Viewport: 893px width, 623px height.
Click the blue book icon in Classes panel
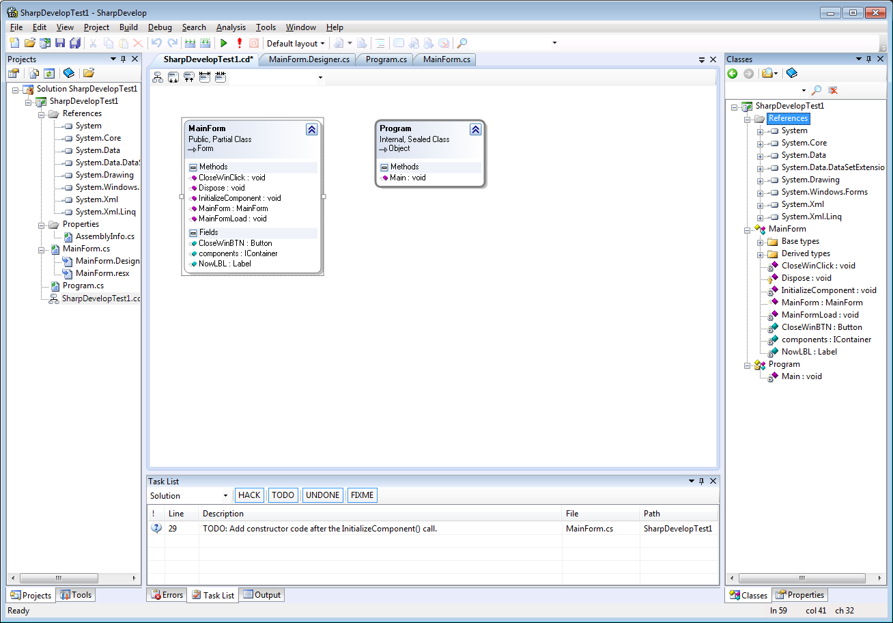791,73
